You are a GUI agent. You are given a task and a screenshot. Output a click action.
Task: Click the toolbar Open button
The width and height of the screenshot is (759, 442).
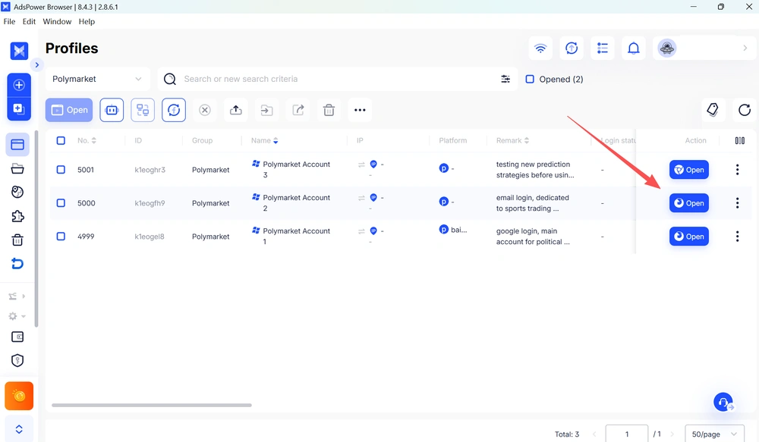(69, 110)
